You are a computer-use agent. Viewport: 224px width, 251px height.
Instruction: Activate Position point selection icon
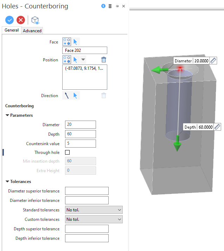(x=67, y=60)
